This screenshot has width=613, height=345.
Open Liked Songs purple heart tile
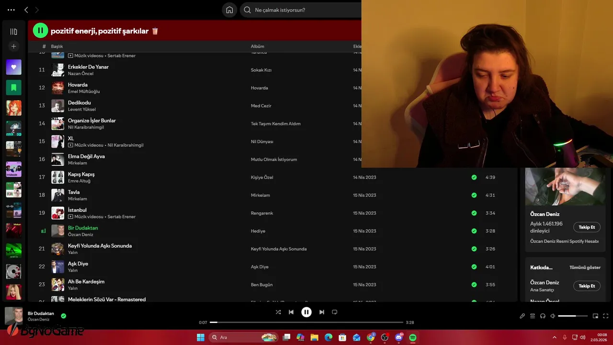tap(13, 67)
